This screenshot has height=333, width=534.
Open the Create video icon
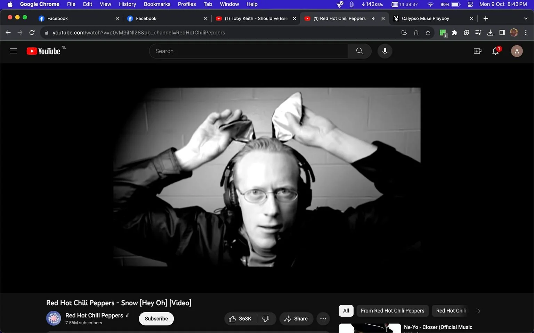pyautogui.click(x=477, y=51)
